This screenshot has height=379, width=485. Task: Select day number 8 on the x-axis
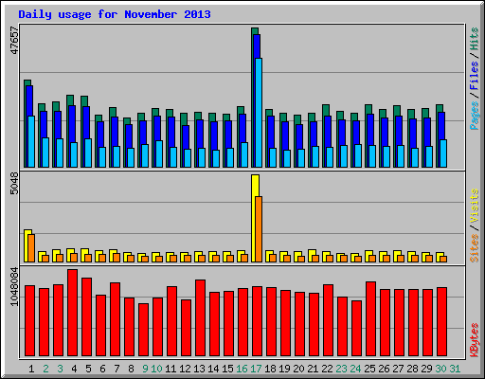(x=131, y=369)
